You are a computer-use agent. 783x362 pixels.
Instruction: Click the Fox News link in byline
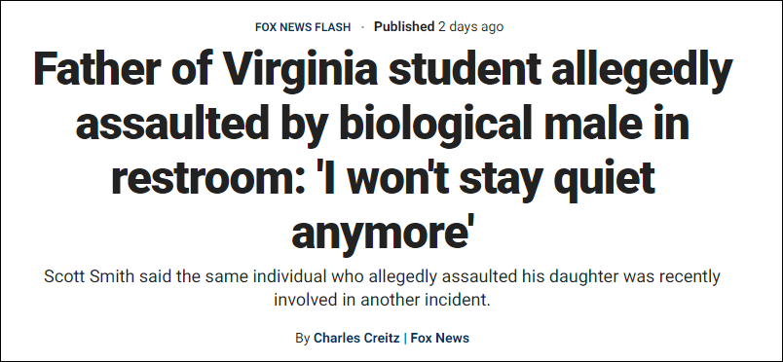(440, 338)
